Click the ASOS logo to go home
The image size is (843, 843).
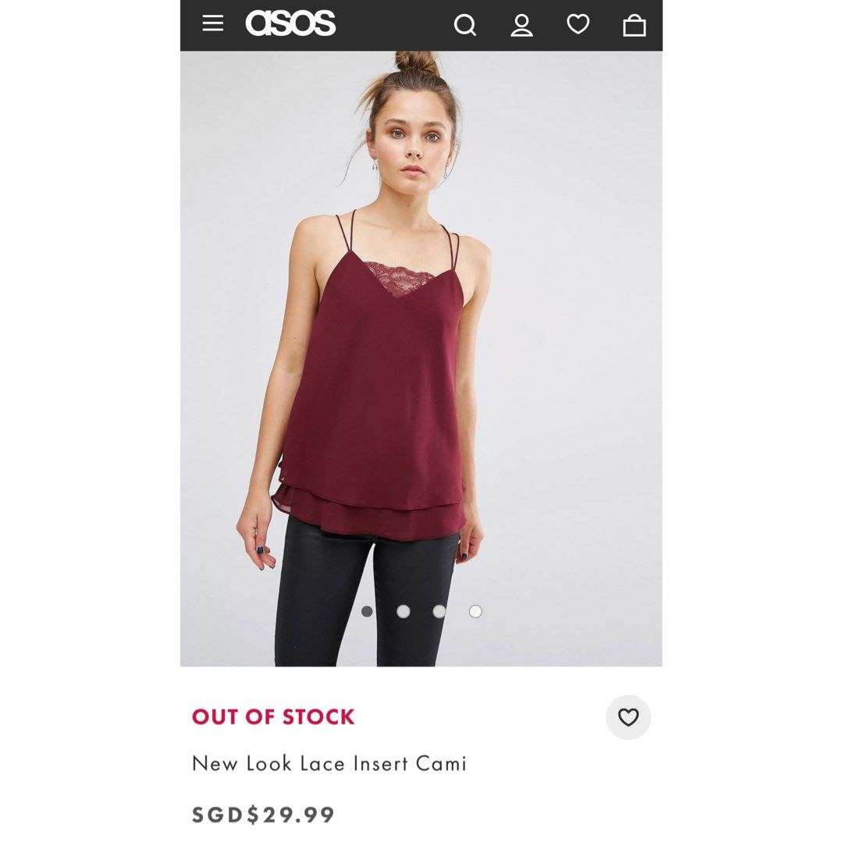click(x=290, y=23)
